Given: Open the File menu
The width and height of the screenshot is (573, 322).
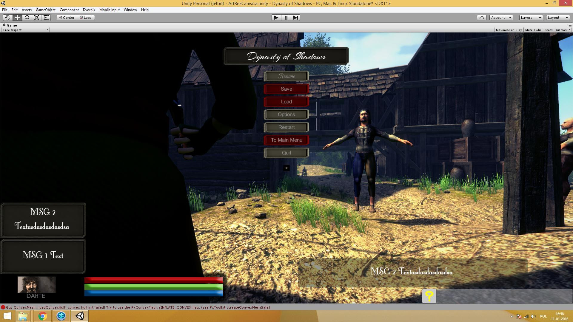Looking at the screenshot, I should 5,10.
